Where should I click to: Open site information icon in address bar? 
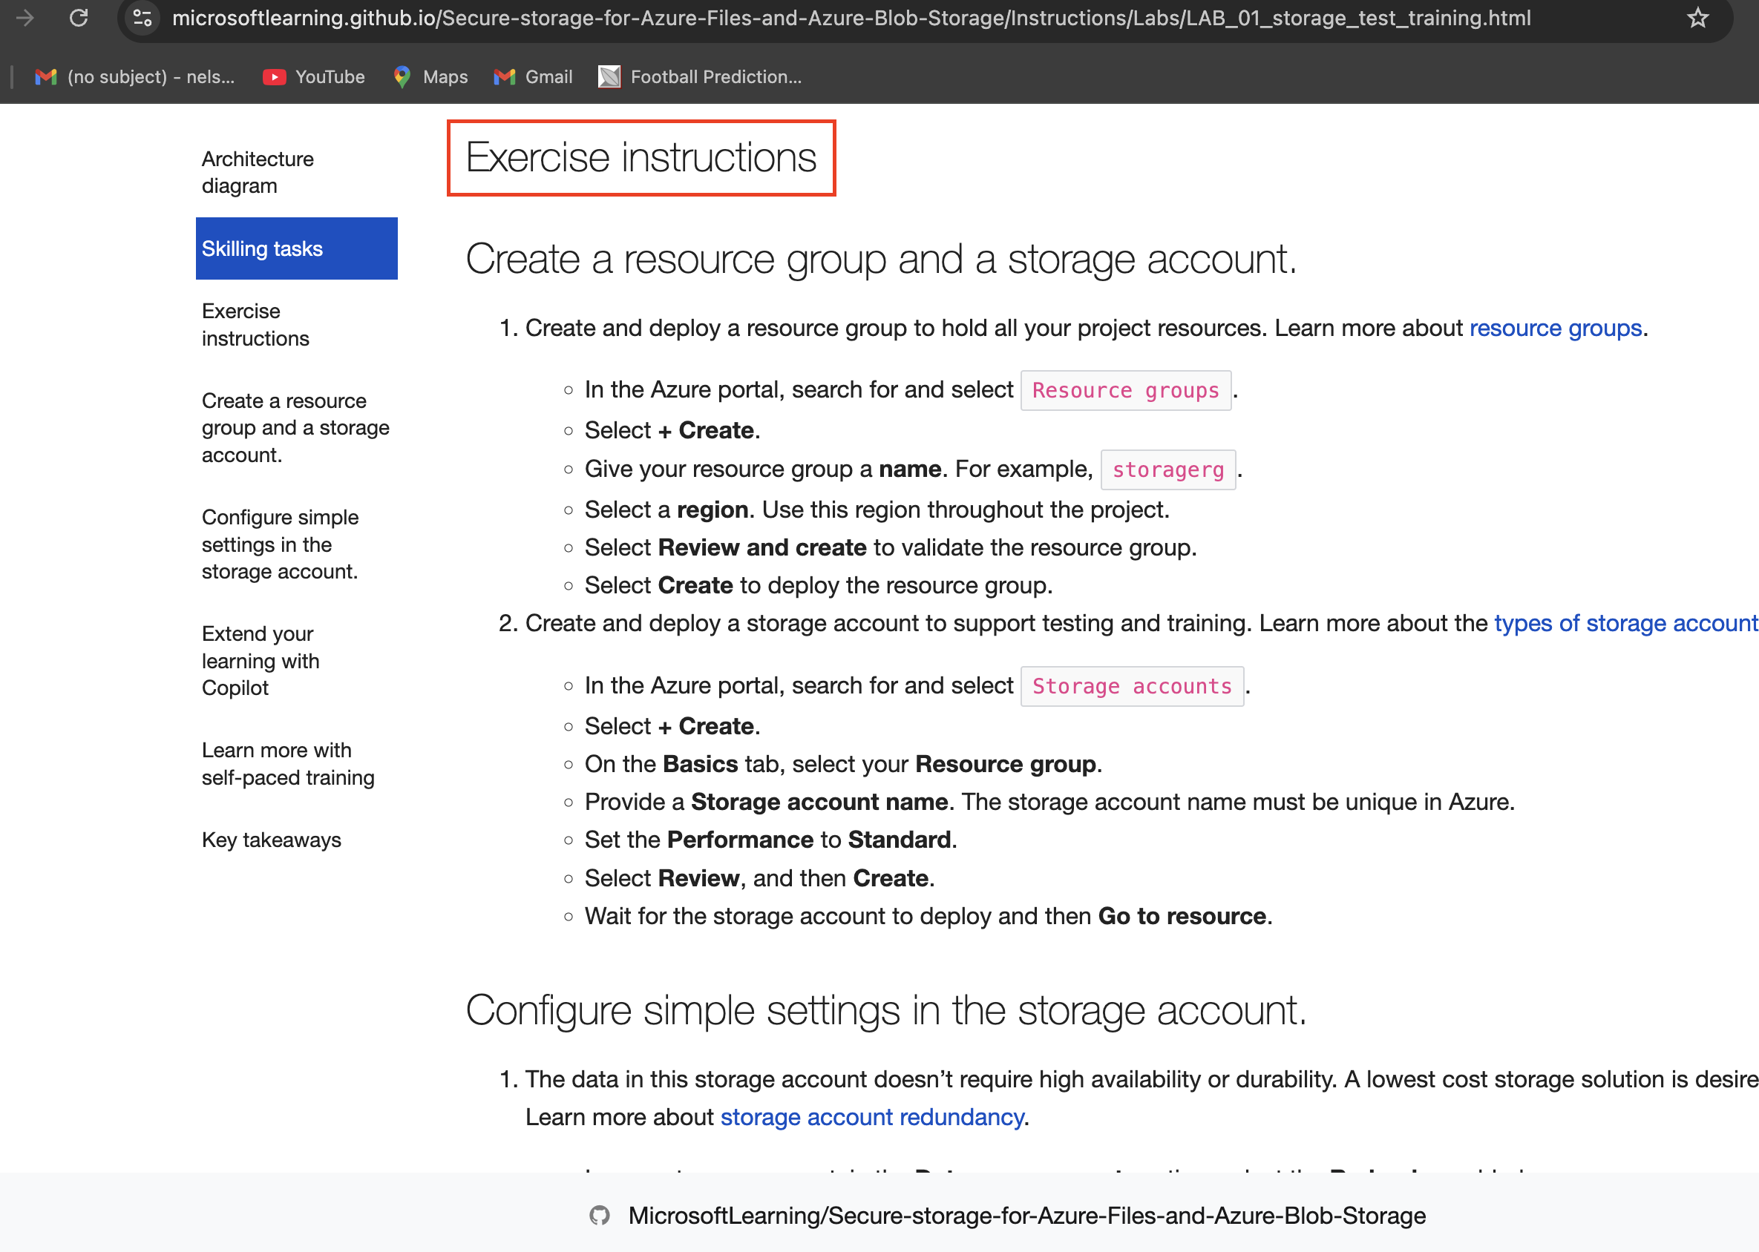coord(143,18)
